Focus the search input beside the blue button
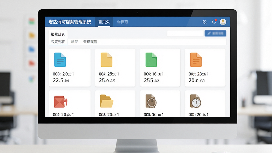272x153 pixels. pos(185,33)
